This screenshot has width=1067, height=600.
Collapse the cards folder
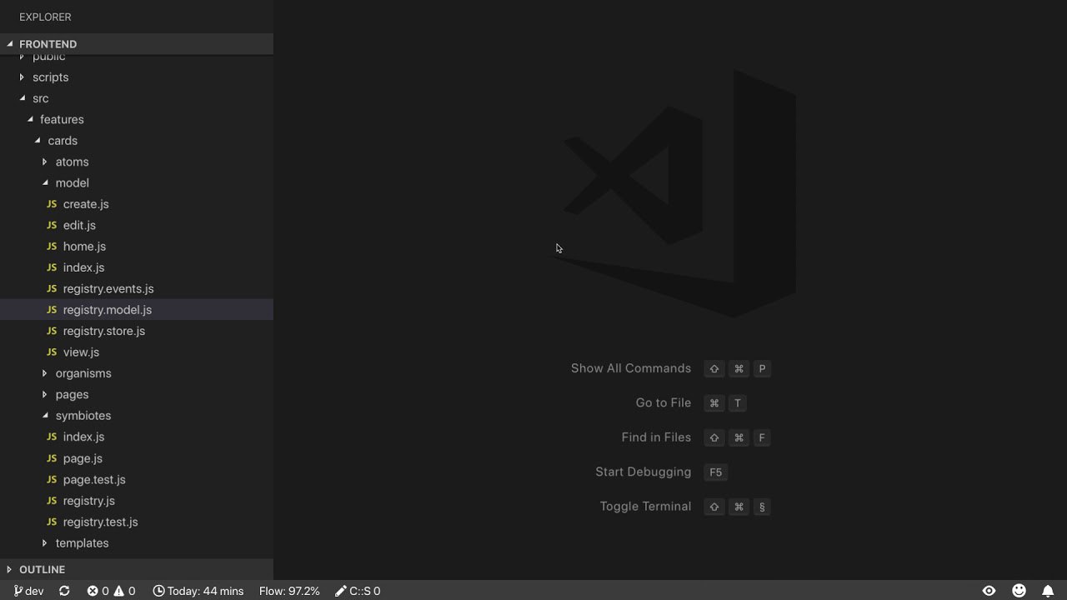(x=137, y=141)
